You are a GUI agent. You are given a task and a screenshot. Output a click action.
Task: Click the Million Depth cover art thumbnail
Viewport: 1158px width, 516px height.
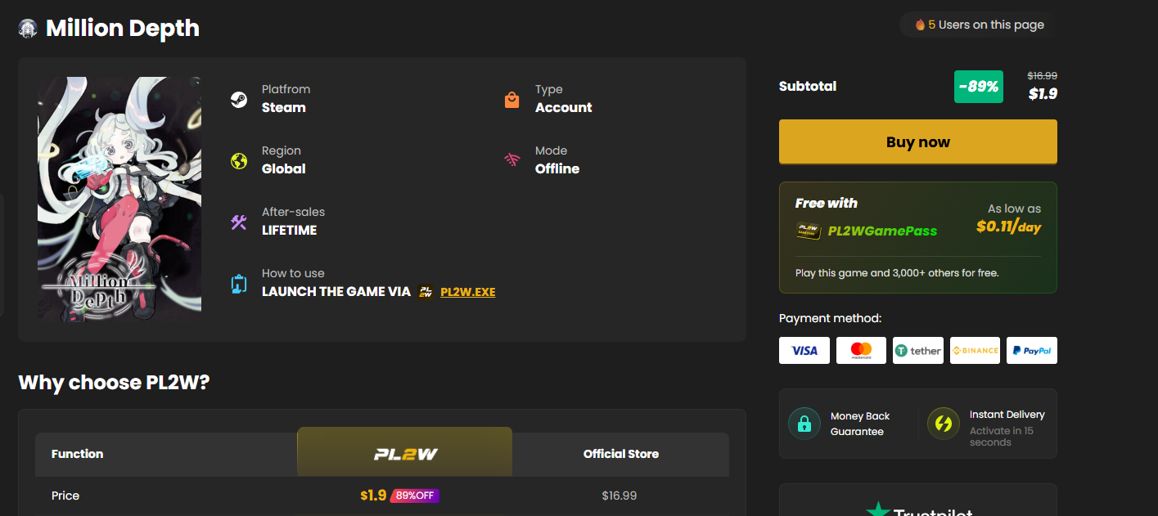tap(119, 199)
